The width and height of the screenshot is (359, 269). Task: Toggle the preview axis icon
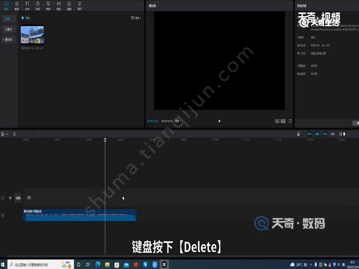click(x=333, y=134)
